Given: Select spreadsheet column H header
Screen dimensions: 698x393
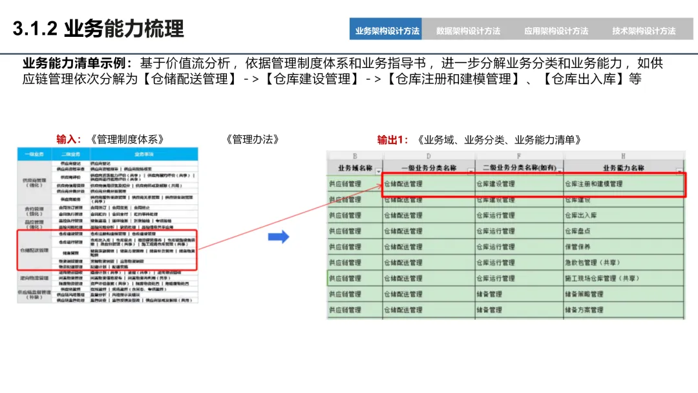Looking at the screenshot, I should point(623,156).
